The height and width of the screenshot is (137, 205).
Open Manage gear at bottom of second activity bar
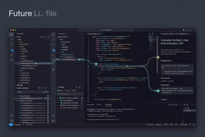tap(53, 121)
